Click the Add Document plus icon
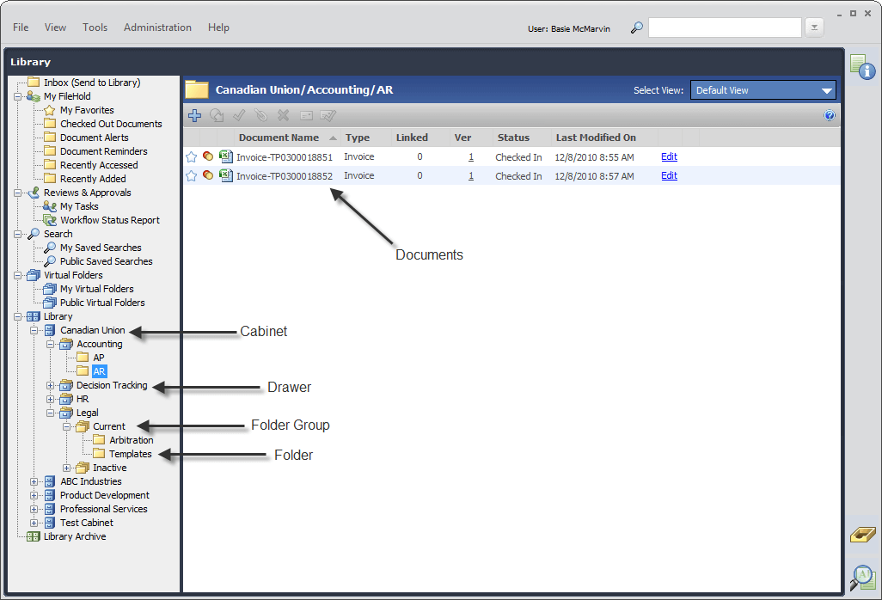 click(194, 116)
